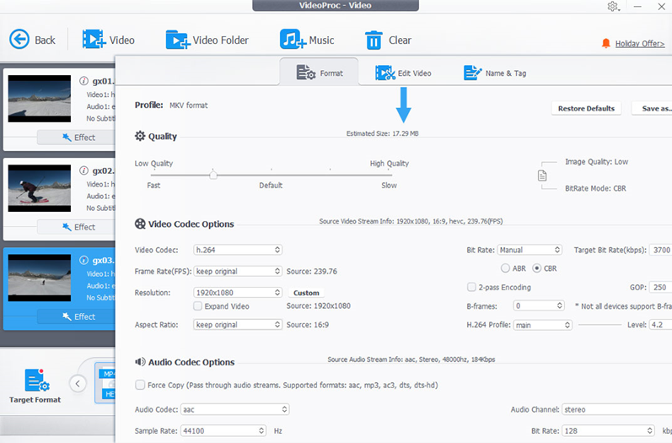Click Effect button for gx01 clip

(x=76, y=138)
